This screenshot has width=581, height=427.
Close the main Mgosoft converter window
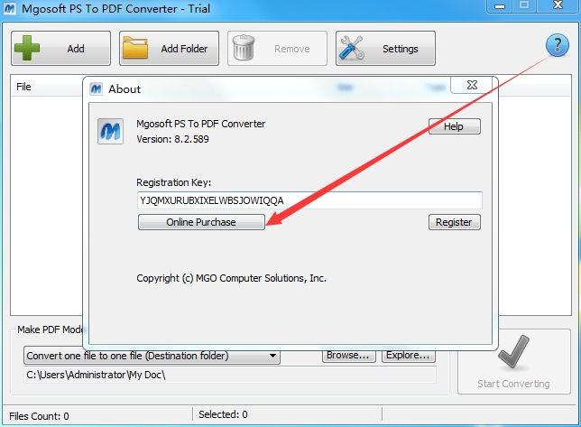point(558,5)
